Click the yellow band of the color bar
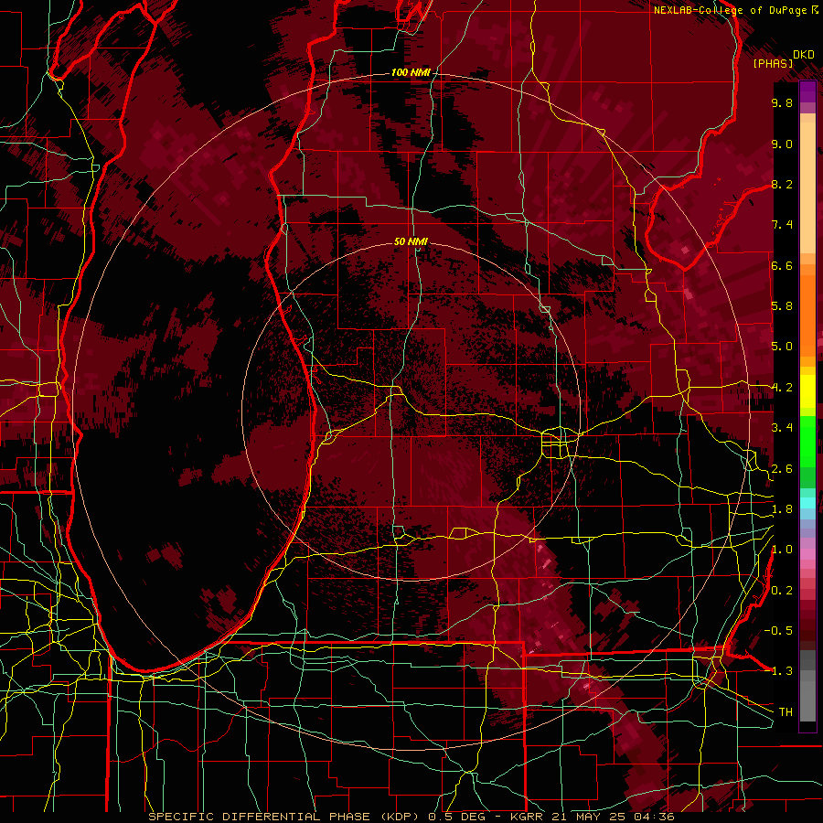 click(807, 391)
